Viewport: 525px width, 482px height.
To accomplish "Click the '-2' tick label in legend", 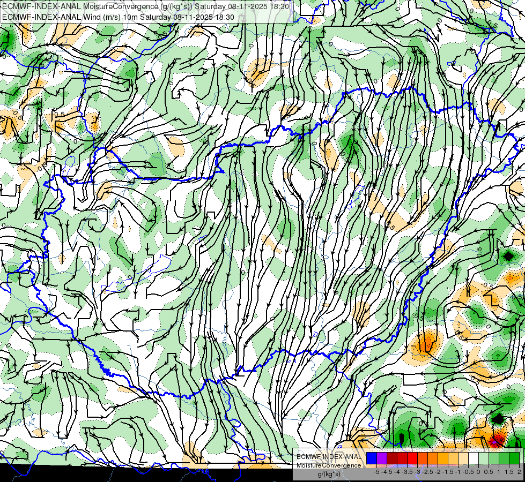I will 438,472.
